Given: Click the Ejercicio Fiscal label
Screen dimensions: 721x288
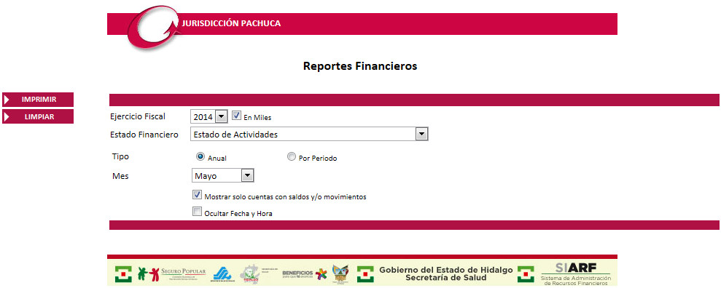Looking at the screenshot, I should click(138, 116).
